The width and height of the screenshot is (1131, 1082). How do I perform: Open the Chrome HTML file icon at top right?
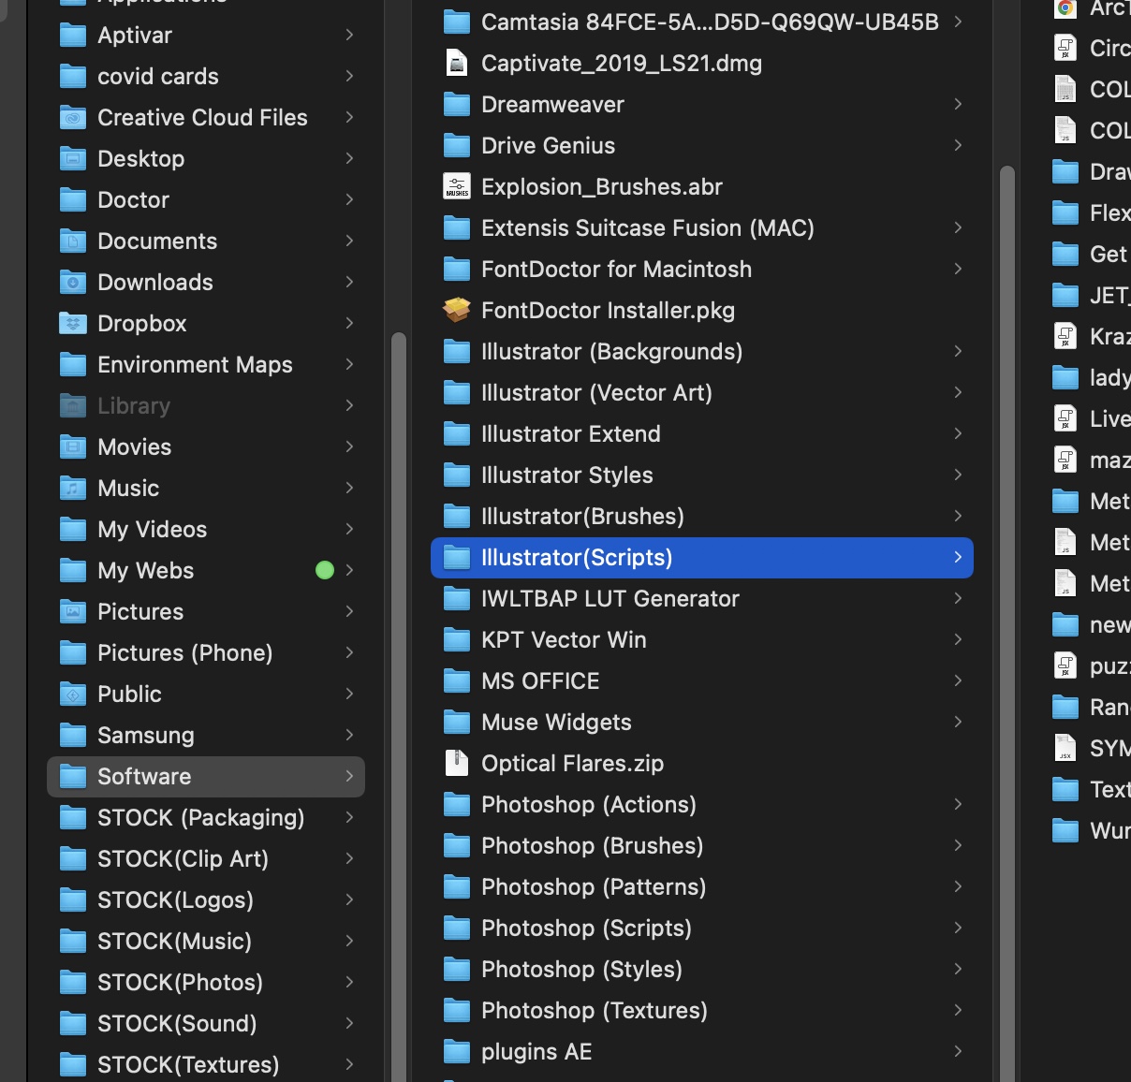coord(1065,10)
